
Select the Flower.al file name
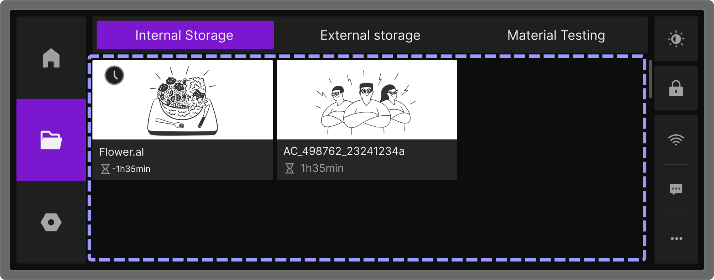[121, 152]
